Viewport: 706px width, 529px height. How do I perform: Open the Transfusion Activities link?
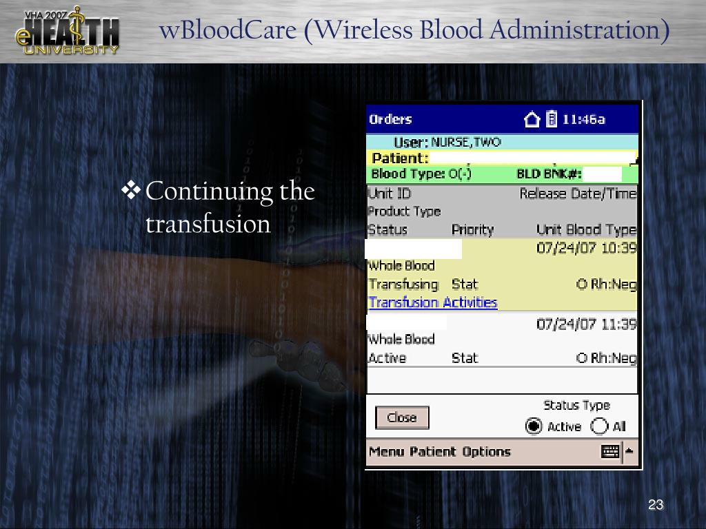(433, 302)
